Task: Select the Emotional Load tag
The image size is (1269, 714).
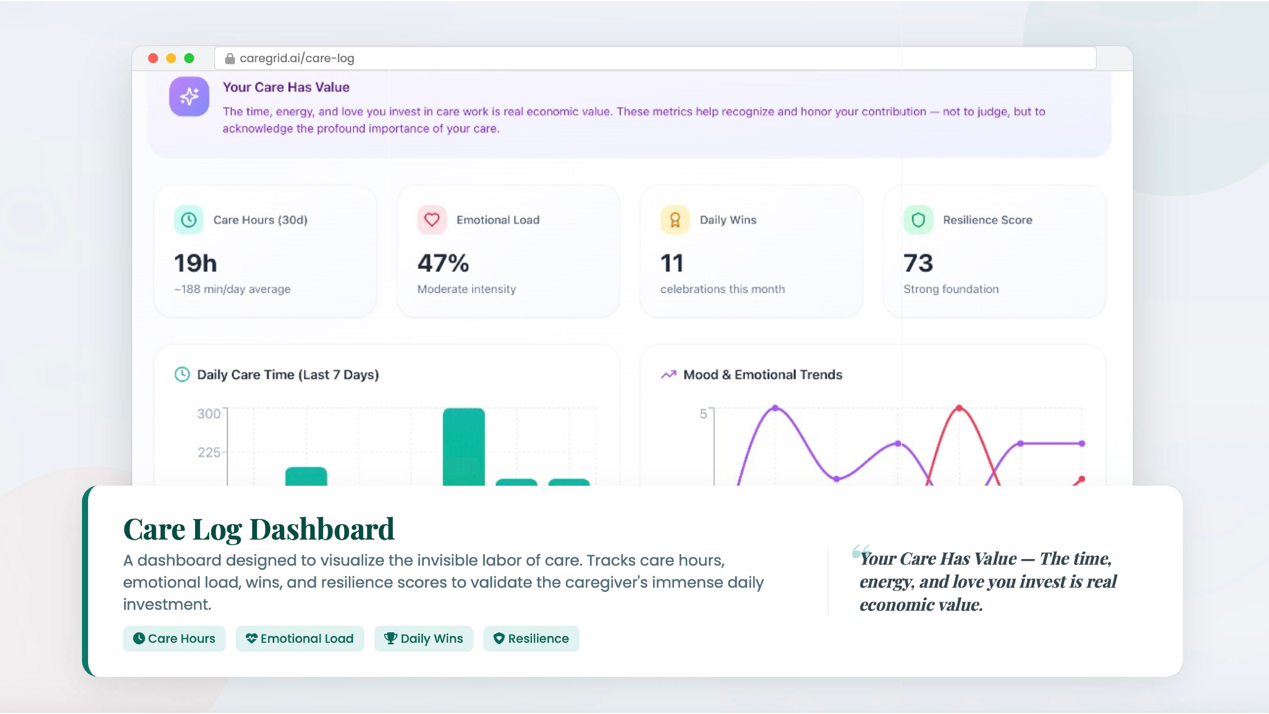Action: point(299,639)
